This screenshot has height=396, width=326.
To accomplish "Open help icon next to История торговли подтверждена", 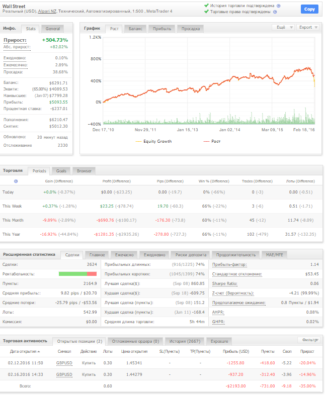I will click(x=278, y=6).
